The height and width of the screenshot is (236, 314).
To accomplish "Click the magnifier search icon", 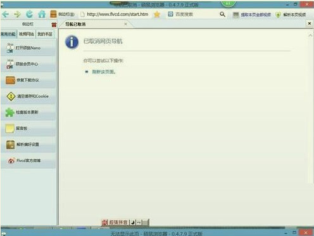I will pyautogui.click(x=222, y=14).
